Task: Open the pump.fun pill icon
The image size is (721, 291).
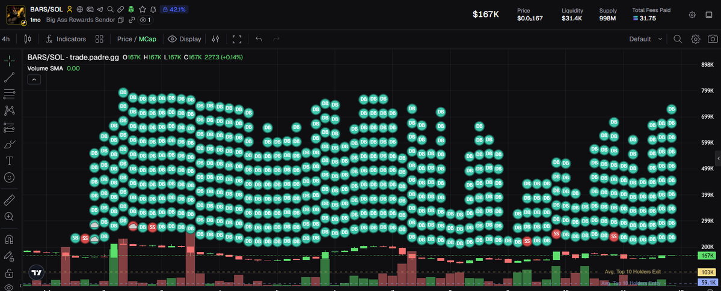Action: pyautogui.click(x=120, y=9)
